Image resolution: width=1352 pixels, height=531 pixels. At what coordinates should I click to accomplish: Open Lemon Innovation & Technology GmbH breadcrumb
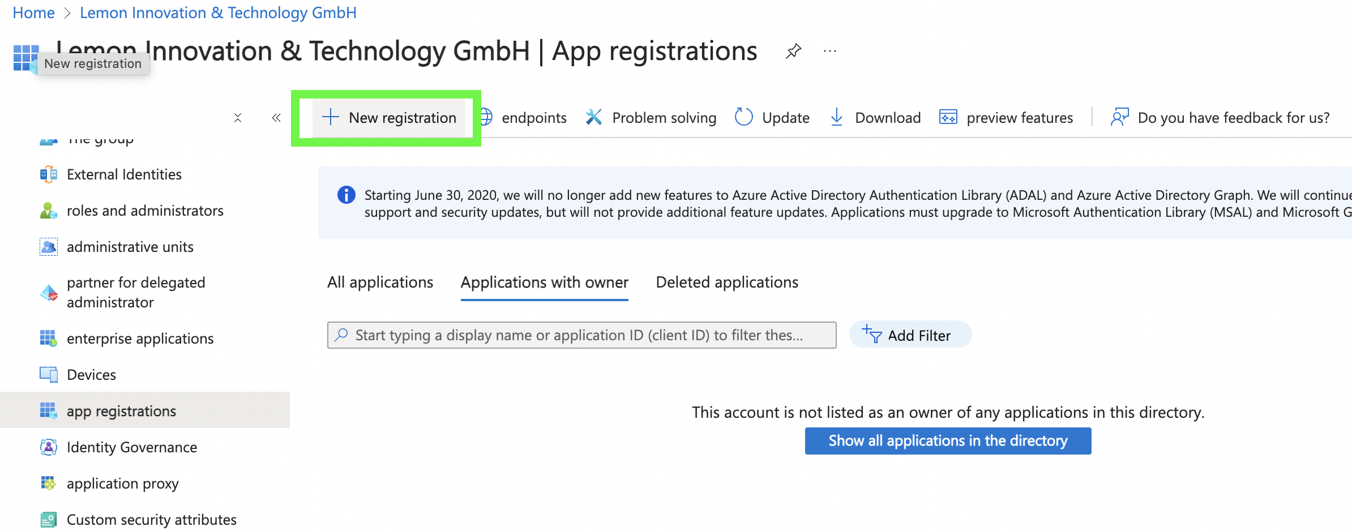(218, 12)
